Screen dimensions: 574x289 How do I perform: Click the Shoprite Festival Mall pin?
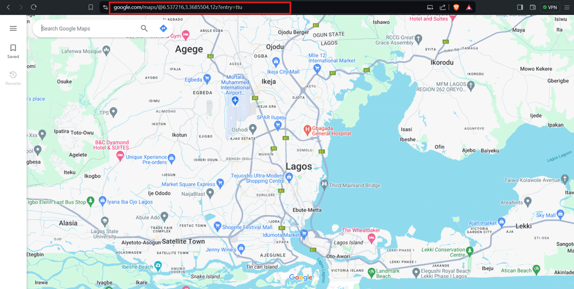(217, 227)
